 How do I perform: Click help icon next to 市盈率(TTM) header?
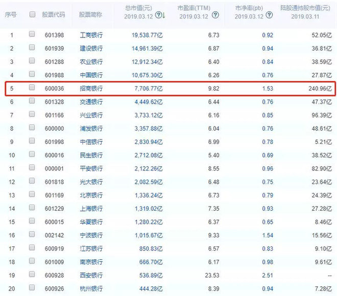[215, 15]
